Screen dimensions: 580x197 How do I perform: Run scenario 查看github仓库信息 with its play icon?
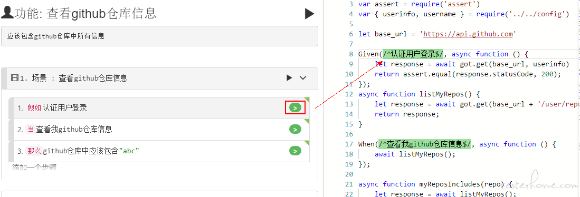click(x=289, y=78)
